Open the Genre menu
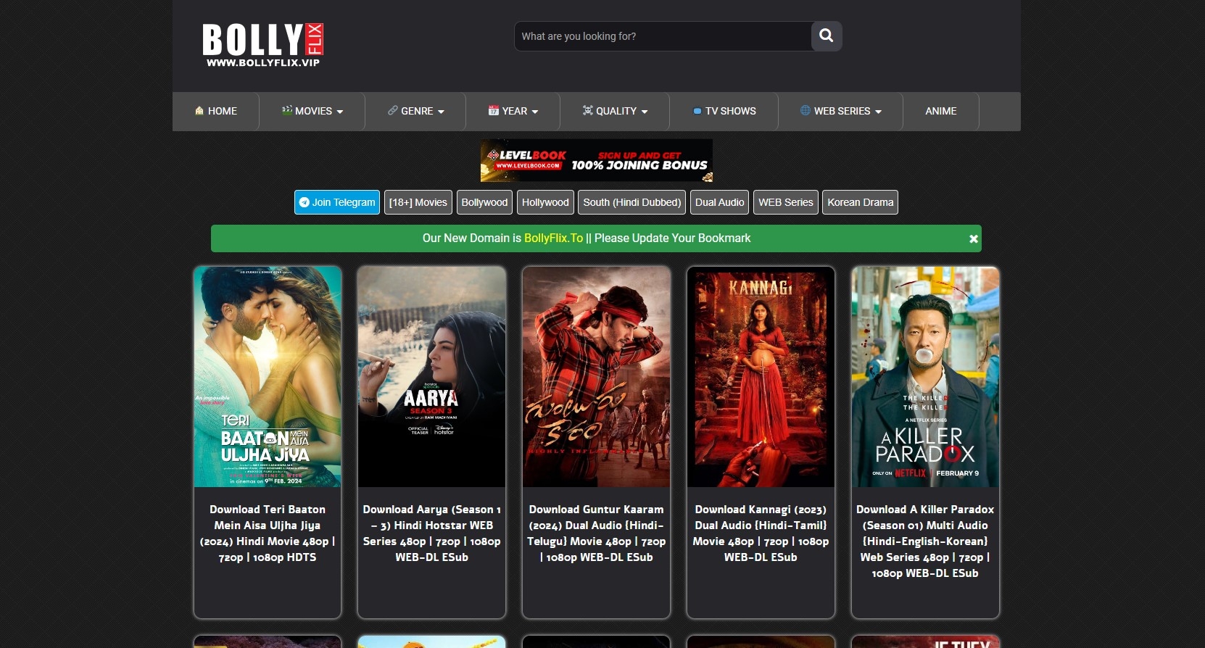Screen dimensions: 1205x648 click(x=415, y=111)
